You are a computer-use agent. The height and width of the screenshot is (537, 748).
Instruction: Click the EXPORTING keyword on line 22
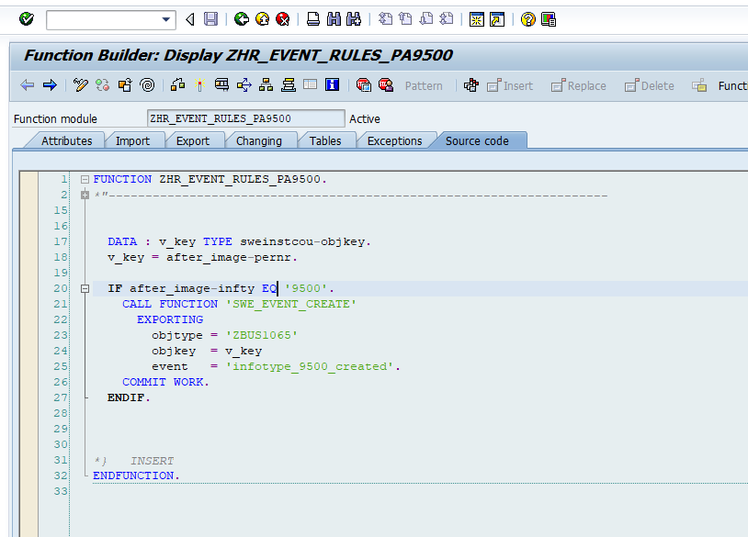pos(170,319)
